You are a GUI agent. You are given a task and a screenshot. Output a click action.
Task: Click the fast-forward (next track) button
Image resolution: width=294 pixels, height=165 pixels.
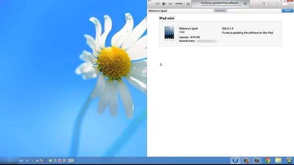click(x=170, y=4)
